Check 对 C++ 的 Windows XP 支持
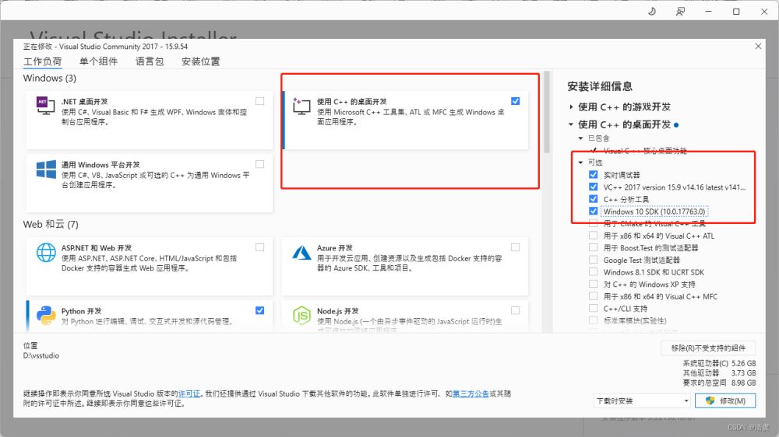This screenshot has height=437, width=779. tap(593, 285)
